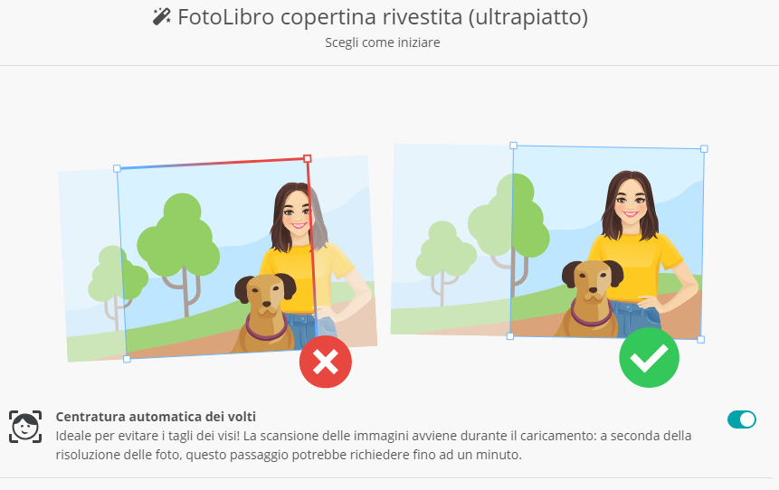
Task: Click bottom-left handle of the left crop frame
Action: tap(127, 359)
